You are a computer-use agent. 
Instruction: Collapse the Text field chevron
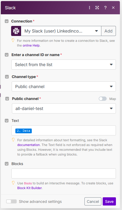point(7,121)
